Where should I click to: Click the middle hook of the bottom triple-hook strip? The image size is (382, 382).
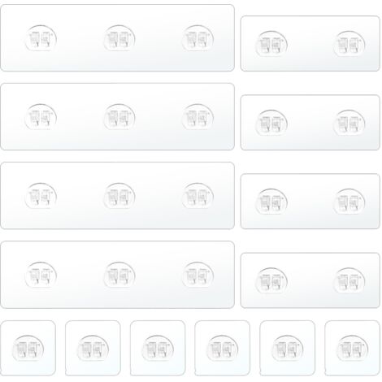[119, 275]
